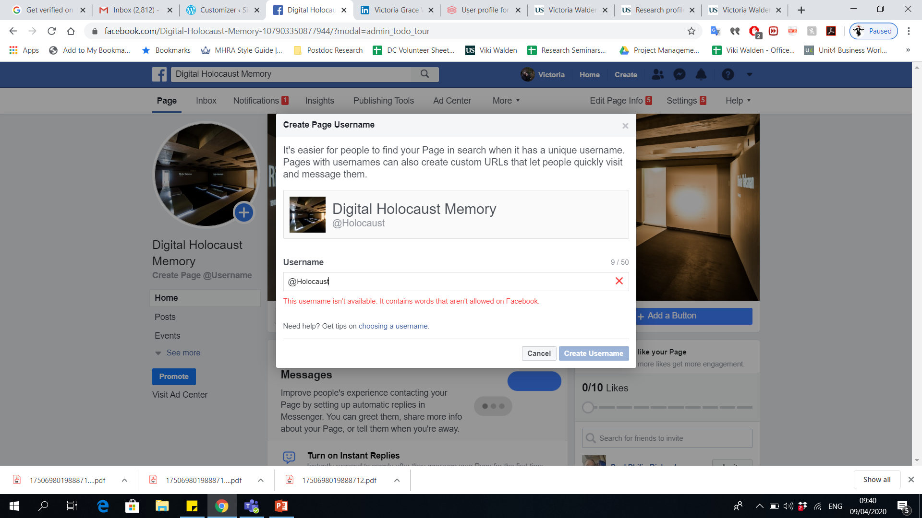Bookmark this page with the star icon
Viewport: 922px width, 518px height.
tap(691, 31)
